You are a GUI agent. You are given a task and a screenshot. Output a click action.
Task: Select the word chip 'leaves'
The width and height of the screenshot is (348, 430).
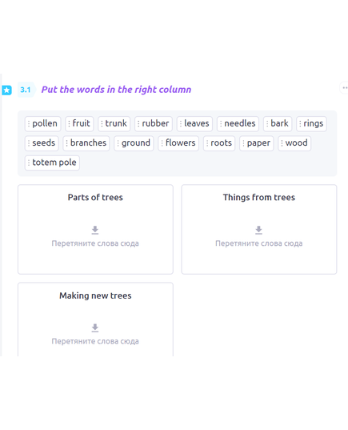point(194,123)
